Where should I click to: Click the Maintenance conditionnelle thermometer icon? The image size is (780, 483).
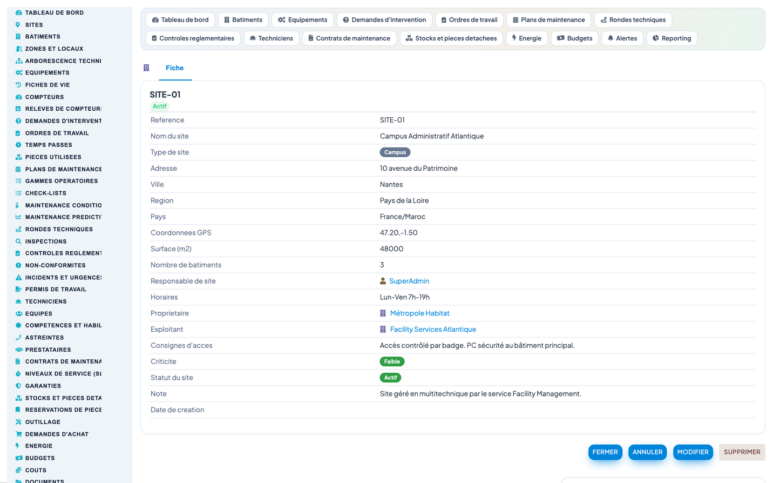(17, 205)
